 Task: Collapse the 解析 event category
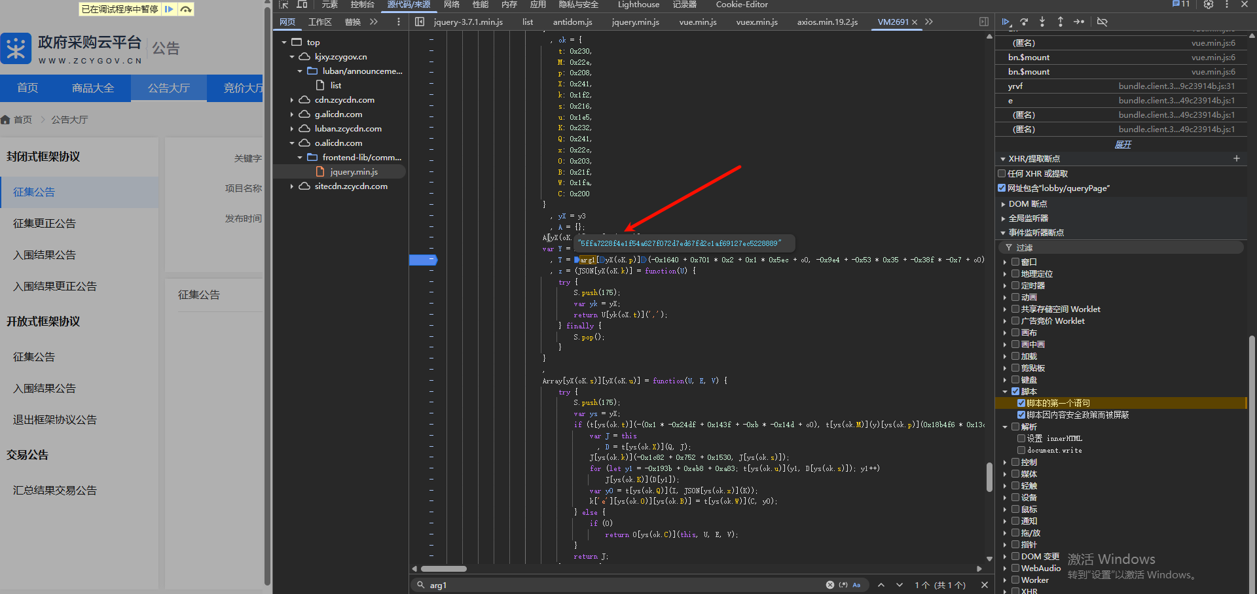pos(1005,427)
